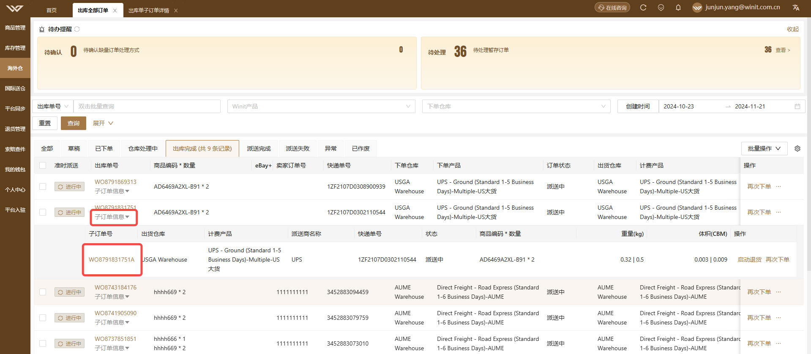Open the 出库单号 search type dropdown
The height and width of the screenshot is (354, 811).
click(x=53, y=106)
